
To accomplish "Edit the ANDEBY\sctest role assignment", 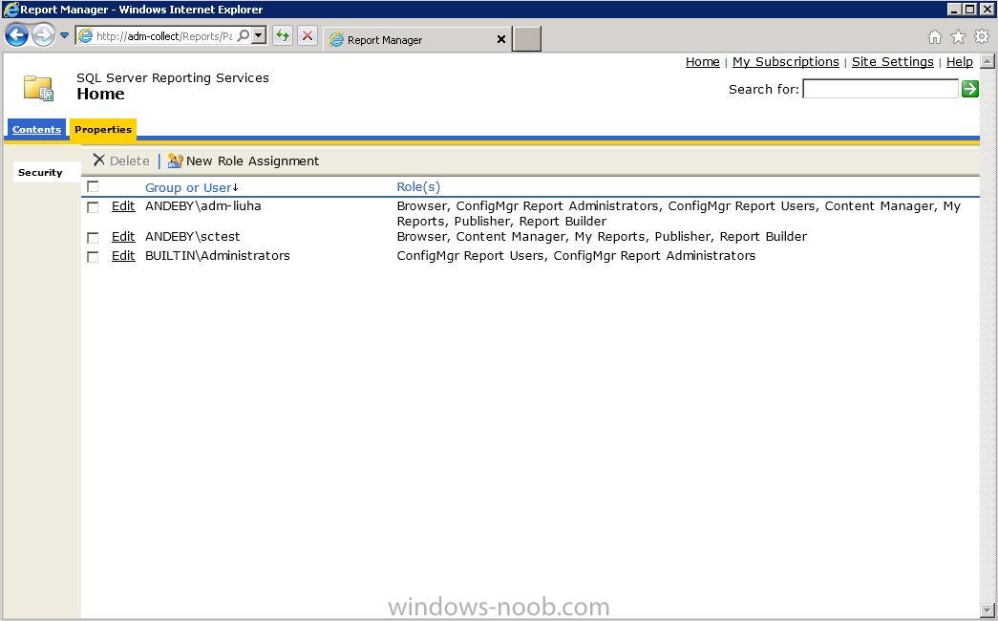I will 123,237.
